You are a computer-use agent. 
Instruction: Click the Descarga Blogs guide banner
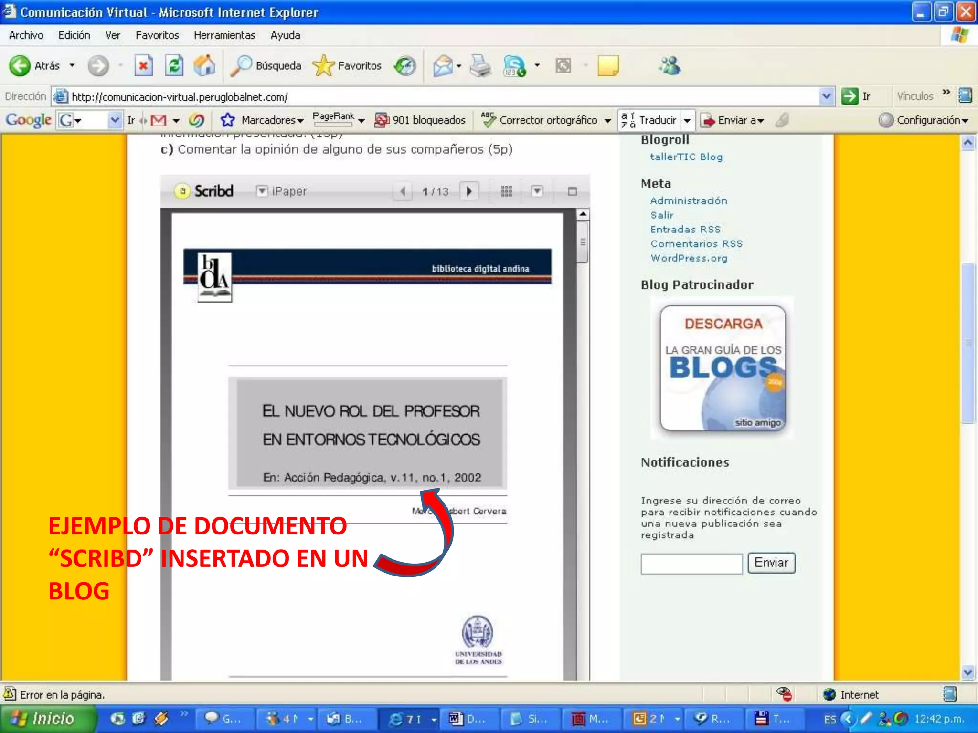coord(723,368)
